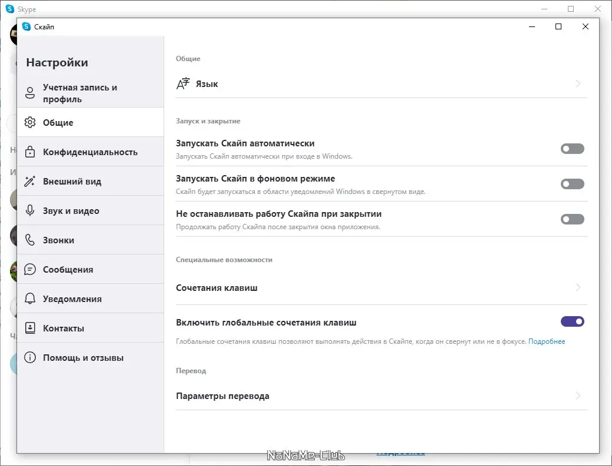This screenshot has width=612, height=466.
Task: Click the Настройки heading text
Action: 57,62
